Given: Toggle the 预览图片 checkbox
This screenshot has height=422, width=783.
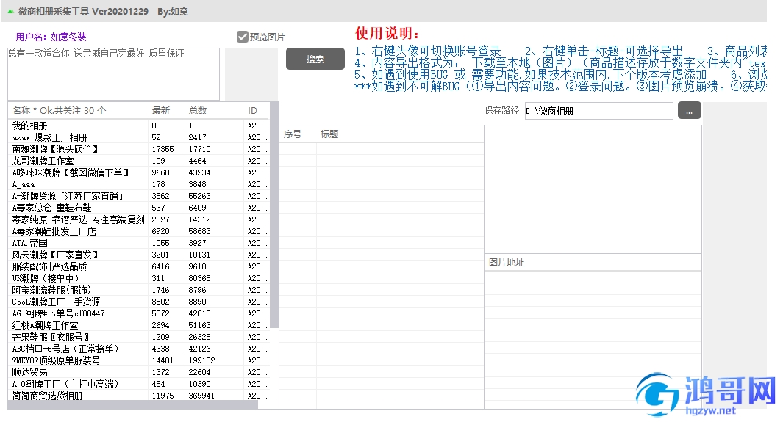Looking at the screenshot, I should tap(242, 37).
